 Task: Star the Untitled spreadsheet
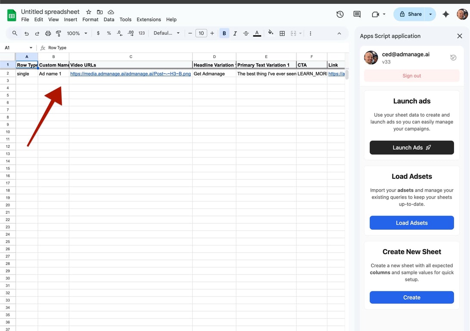pyautogui.click(x=88, y=12)
